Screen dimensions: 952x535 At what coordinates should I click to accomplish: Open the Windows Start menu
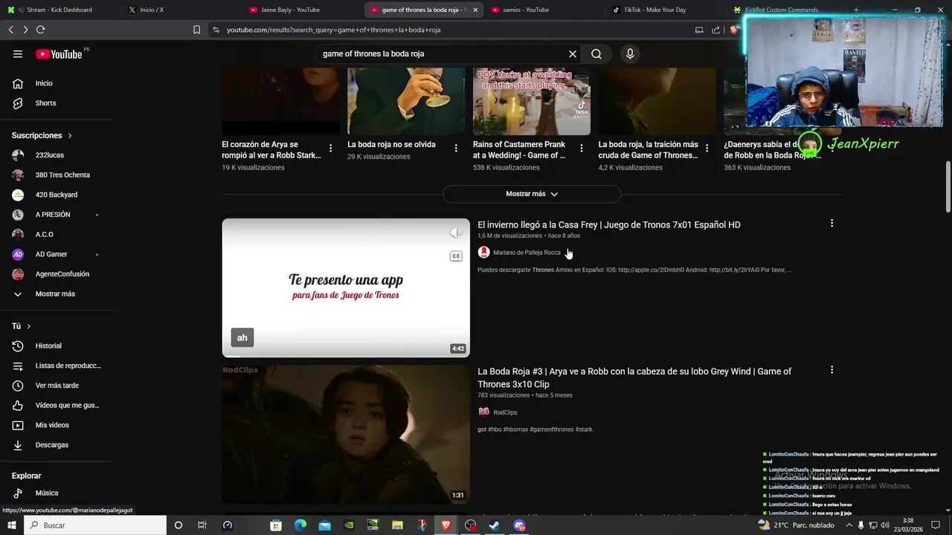pyautogui.click(x=12, y=525)
